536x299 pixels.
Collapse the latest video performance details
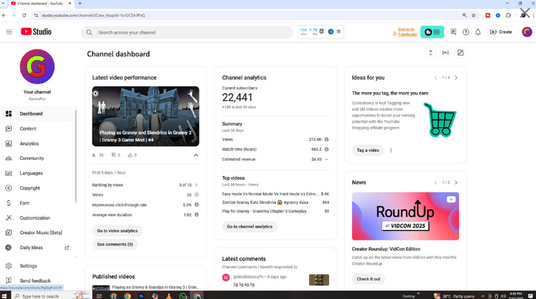click(x=196, y=155)
